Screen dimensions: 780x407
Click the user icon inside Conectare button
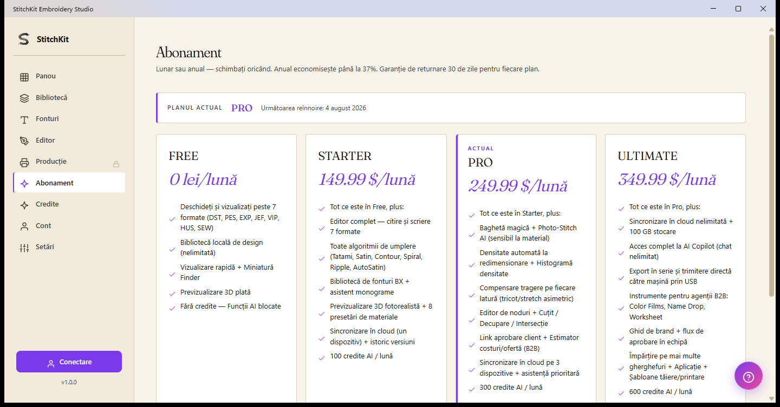pyautogui.click(x=51, y=363)
